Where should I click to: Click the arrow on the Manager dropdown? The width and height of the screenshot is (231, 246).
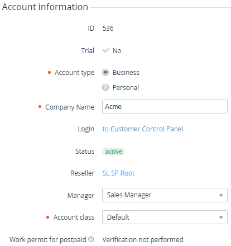point(221,195)
